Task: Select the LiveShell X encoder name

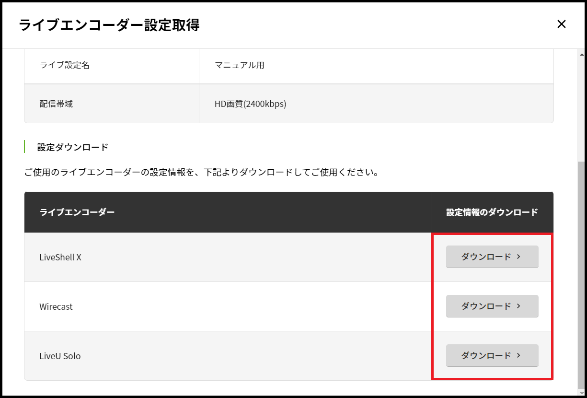Action: tap(60, 258)
